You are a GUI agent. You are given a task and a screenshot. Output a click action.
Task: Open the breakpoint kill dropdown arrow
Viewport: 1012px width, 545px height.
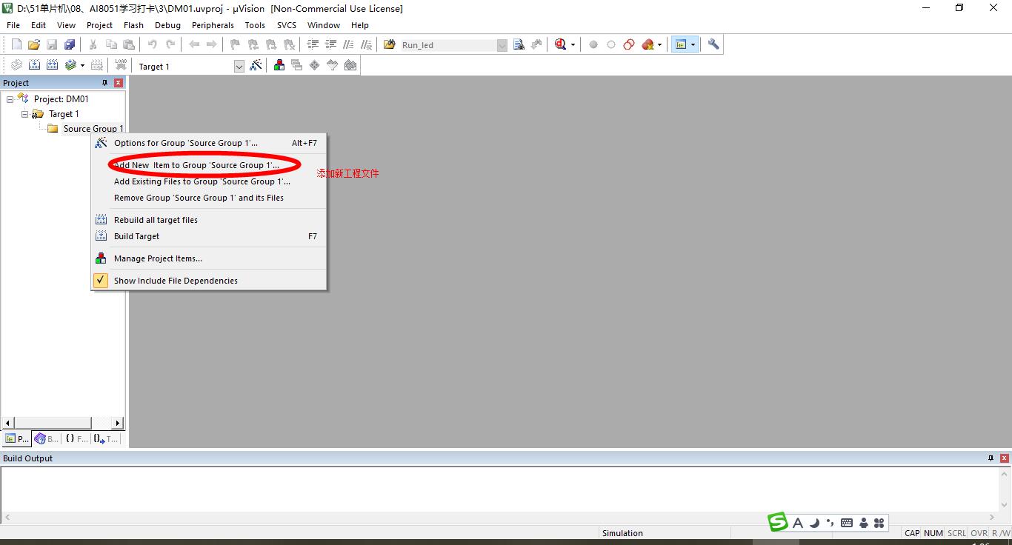[659, 45]
